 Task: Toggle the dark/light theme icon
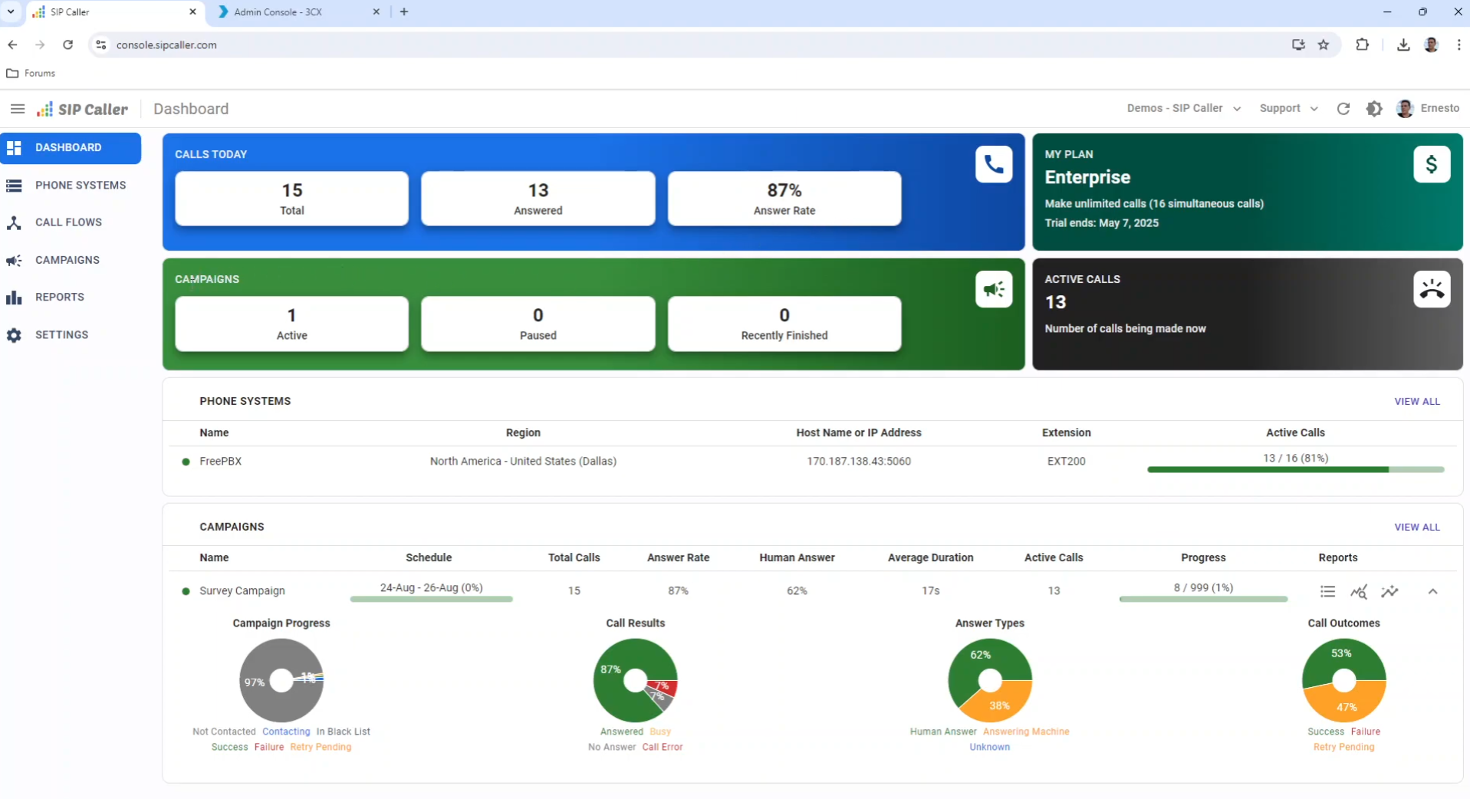tap(1373, 109)
